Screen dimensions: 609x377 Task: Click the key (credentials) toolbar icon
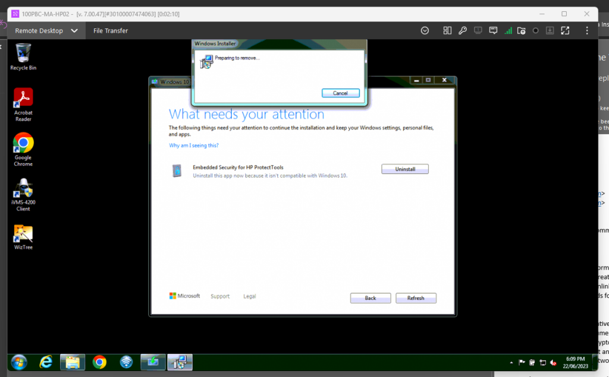[x=463, y=31]
